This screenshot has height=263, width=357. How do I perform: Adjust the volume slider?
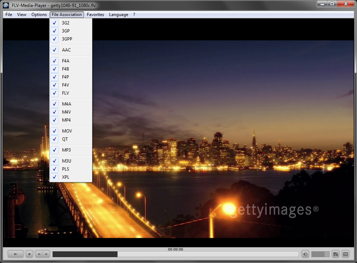tap(320, 254)
